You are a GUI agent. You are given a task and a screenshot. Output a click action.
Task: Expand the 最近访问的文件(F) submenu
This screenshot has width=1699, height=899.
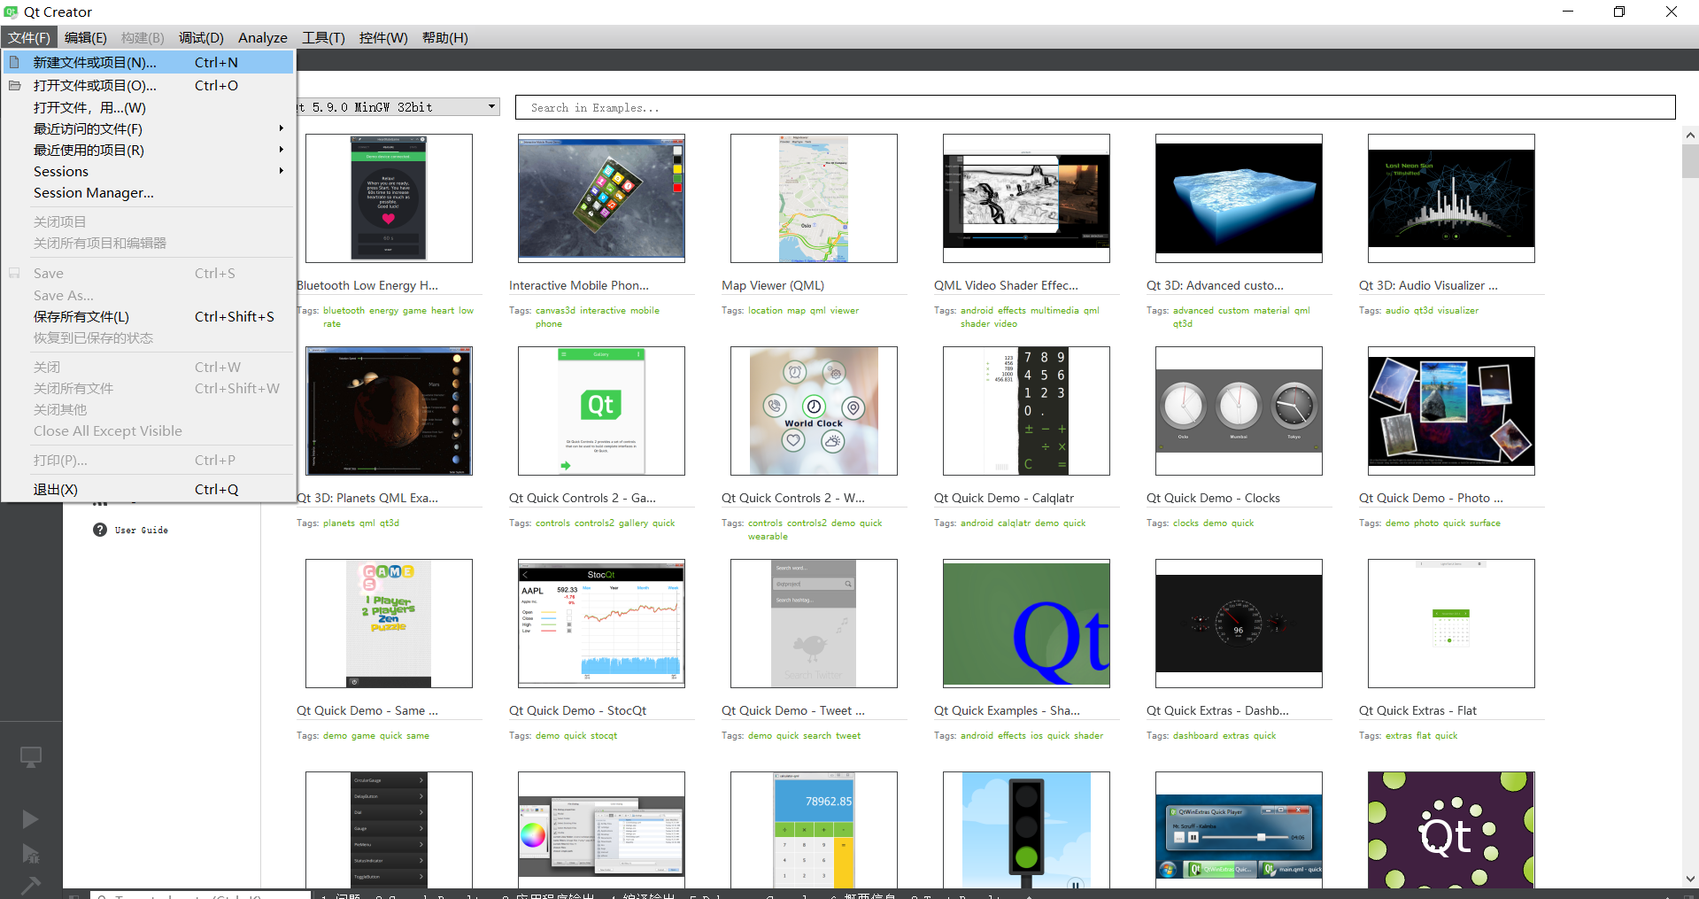pyautogui.click(x=148, y=128)
